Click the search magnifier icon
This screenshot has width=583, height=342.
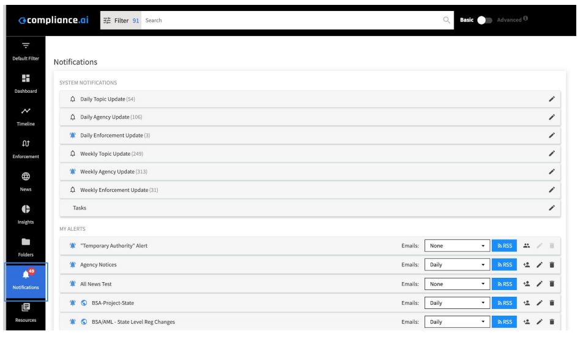pos(447,20)
